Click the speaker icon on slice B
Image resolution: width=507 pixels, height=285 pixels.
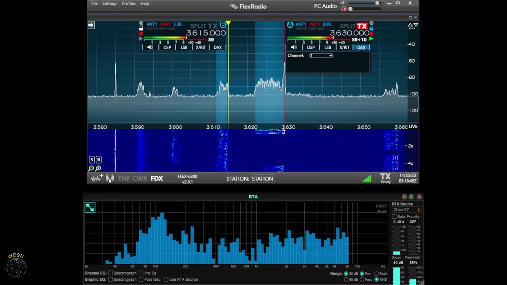(x=150, y=47)
